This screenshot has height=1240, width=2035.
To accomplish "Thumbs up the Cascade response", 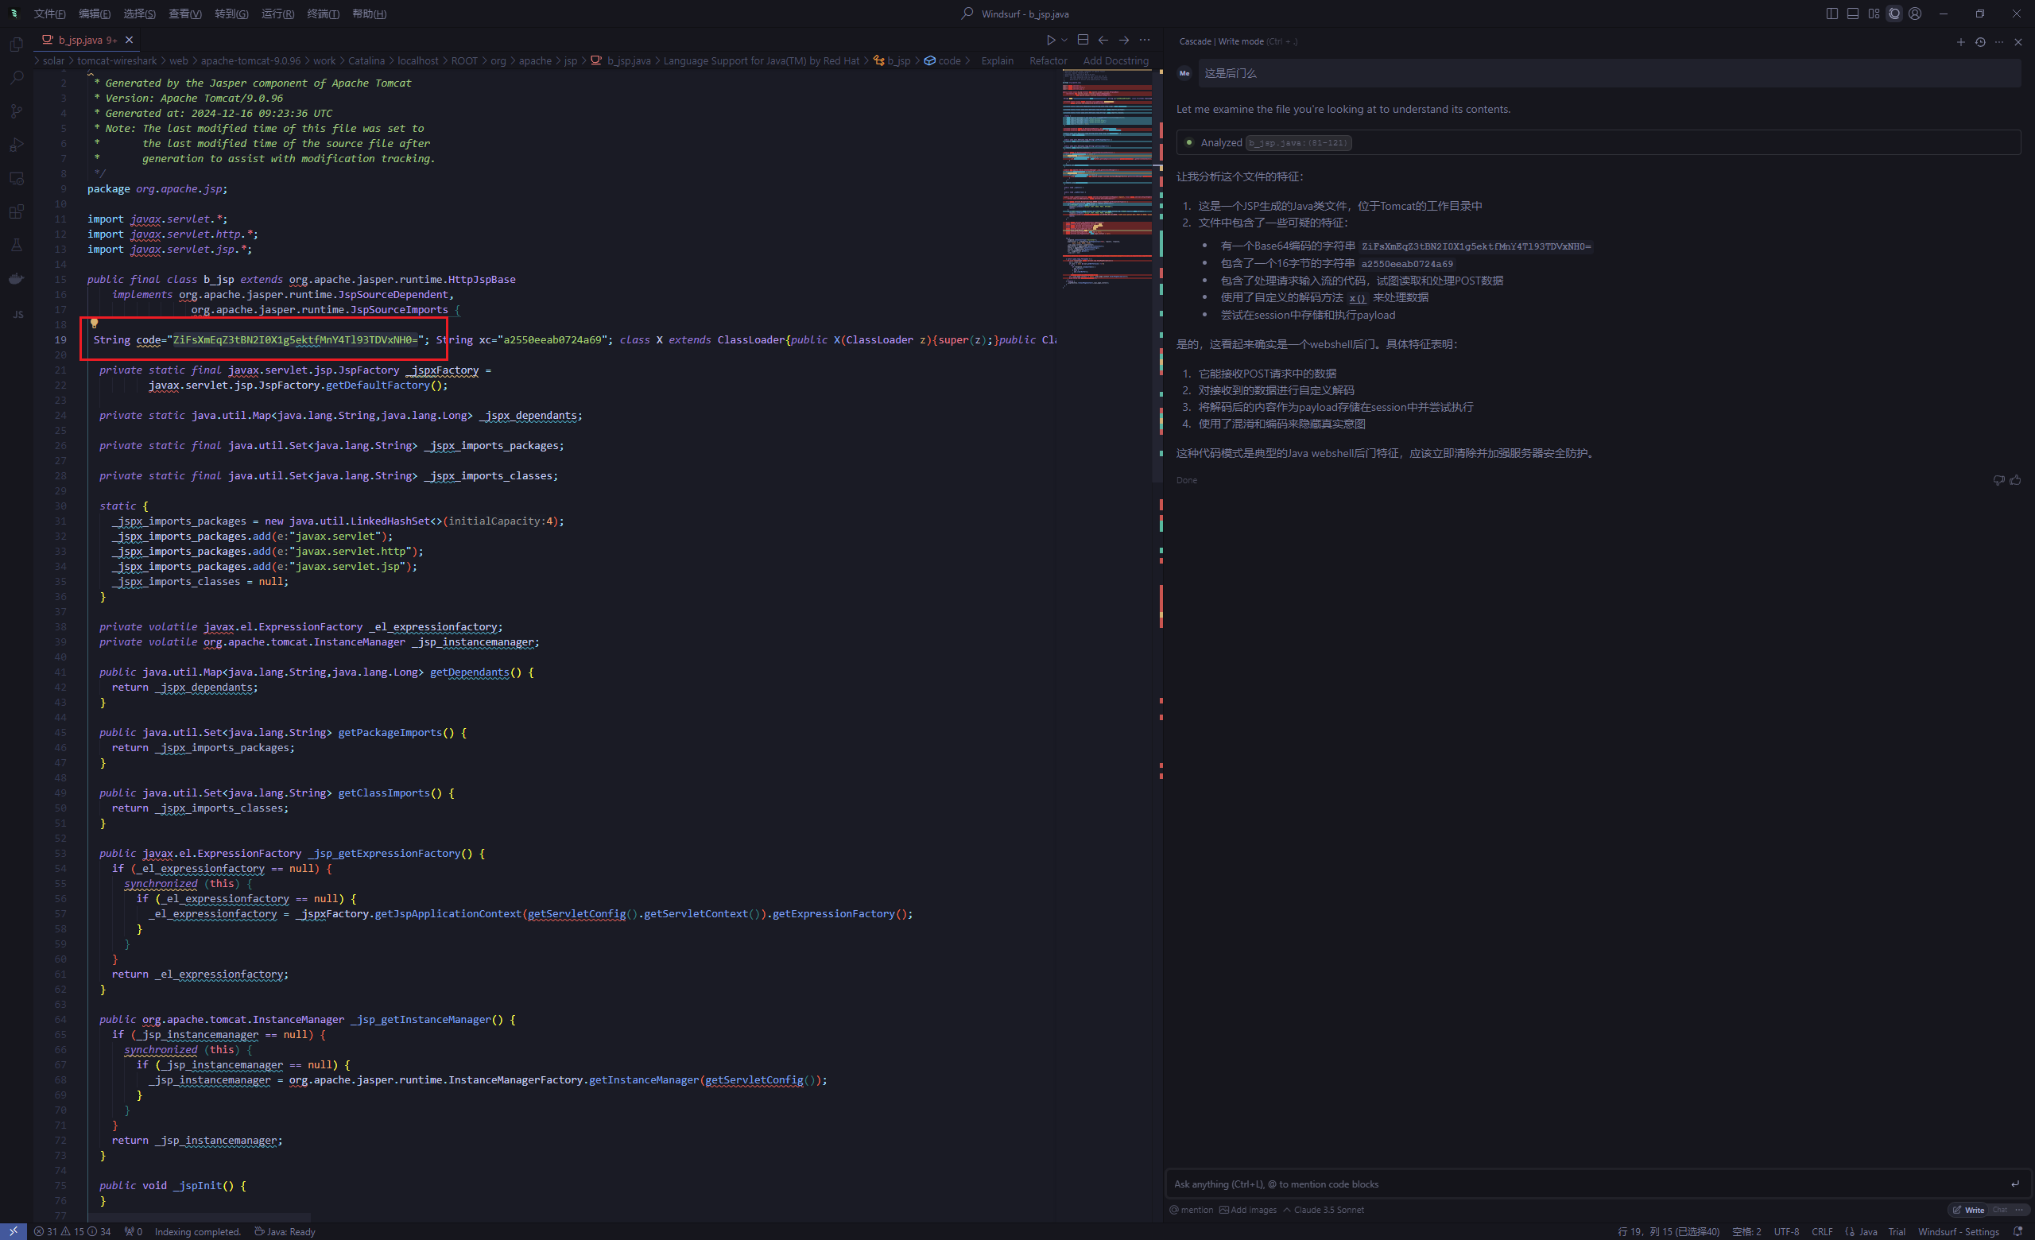I will click(2015, 480).
